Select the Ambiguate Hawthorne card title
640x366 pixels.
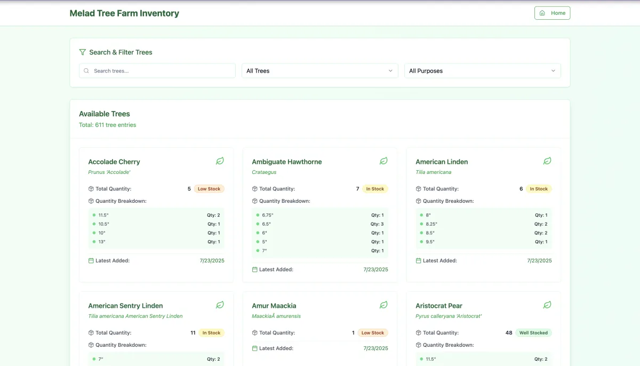[x=287, y=162]
